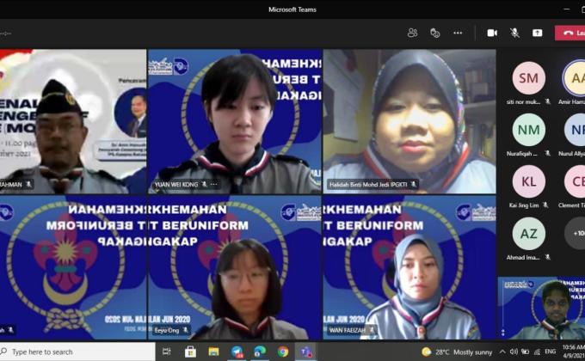Open the clock showing 10:56 AM
The height and width of the screenshot is (361, 585).
tap(574, 352)
